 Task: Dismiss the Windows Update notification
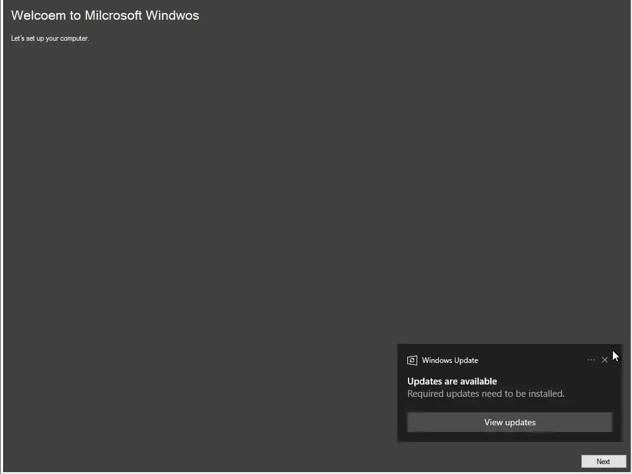(605, 360)
